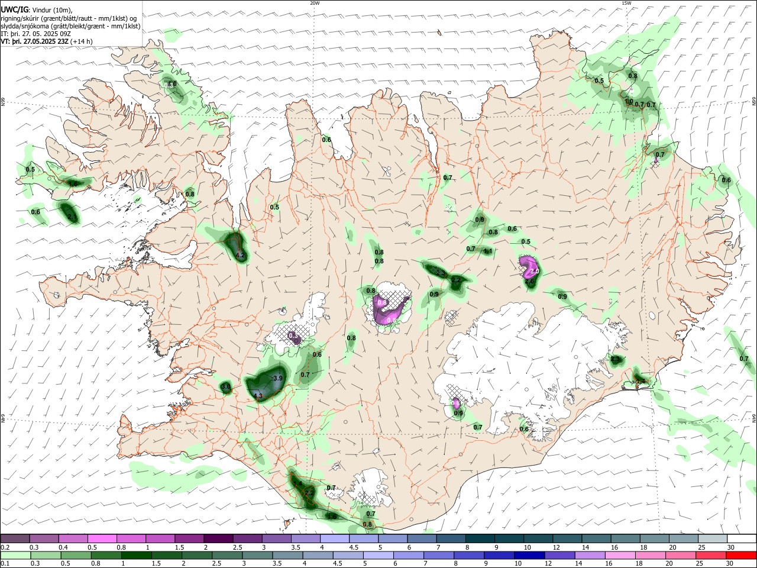The width and height of the screenshot is (757, 568).
Task: Click the pale gray top-row swatch between 25 and 30
Action: (713, 538)
